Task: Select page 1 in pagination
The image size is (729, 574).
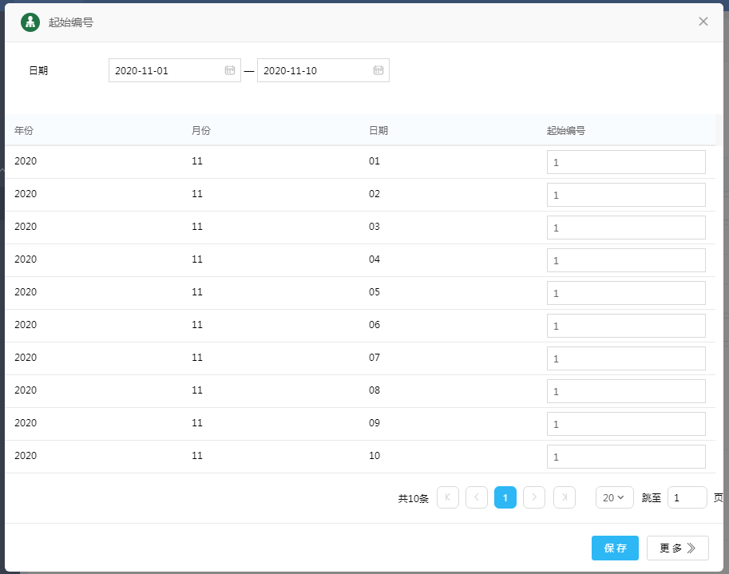Action: coord(505,497)
